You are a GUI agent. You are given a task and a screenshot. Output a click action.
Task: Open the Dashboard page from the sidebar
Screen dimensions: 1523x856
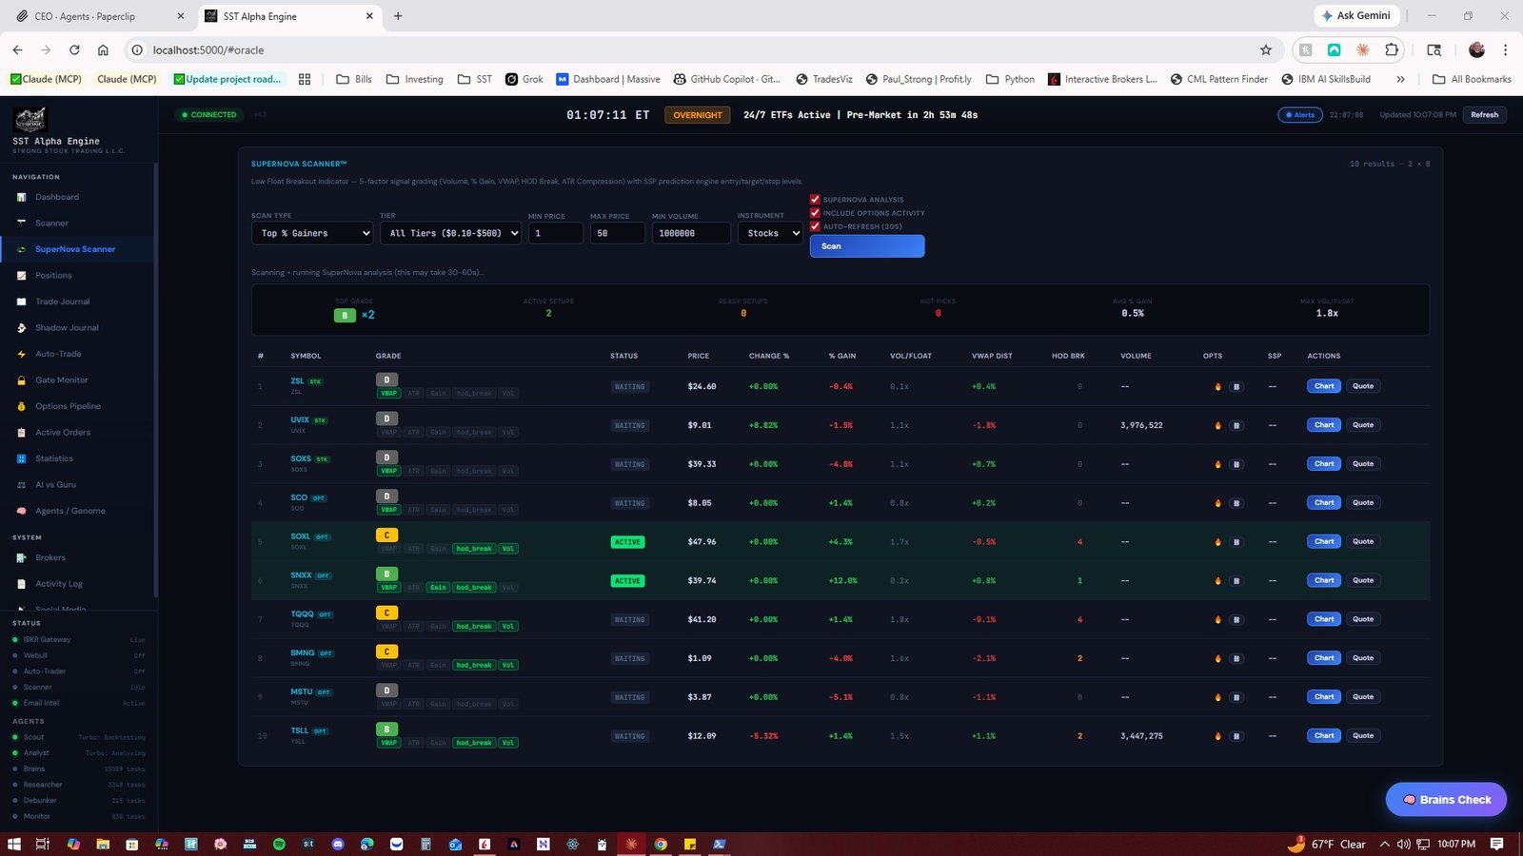57,197
